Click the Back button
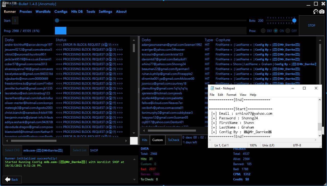 [11, 179]
